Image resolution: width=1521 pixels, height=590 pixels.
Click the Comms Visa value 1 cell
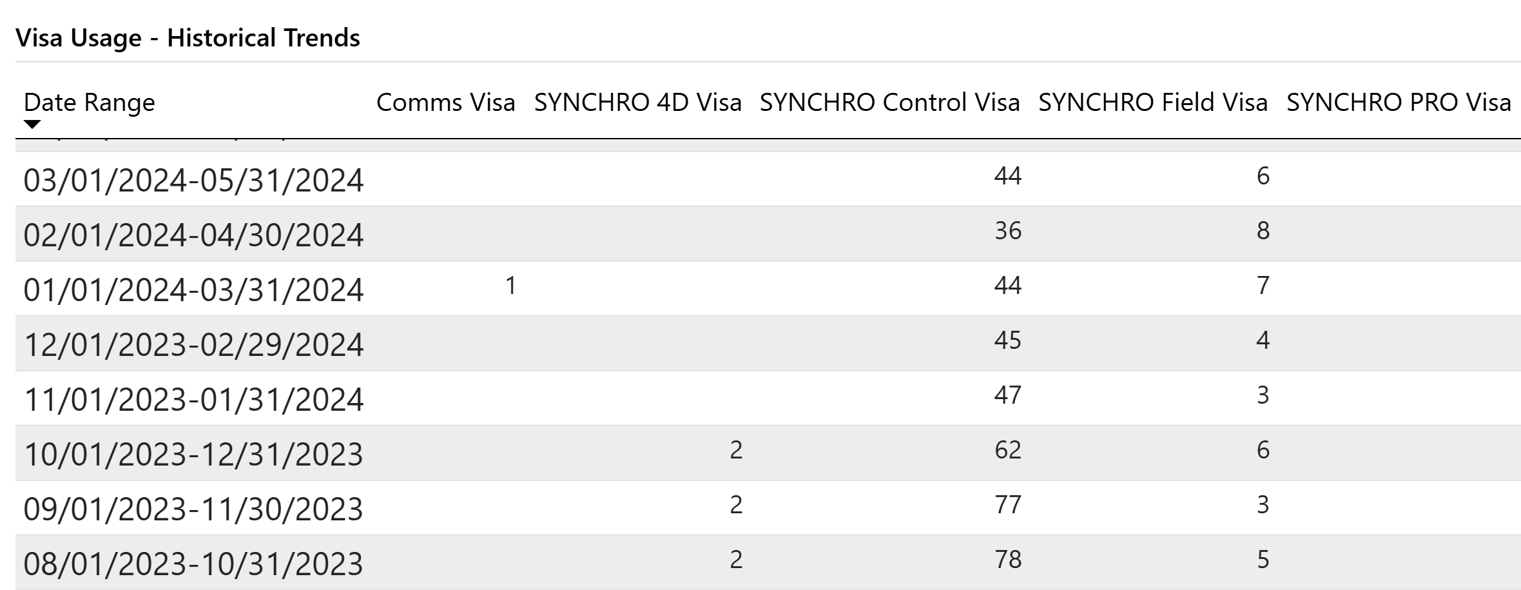(x=510, y=286)
